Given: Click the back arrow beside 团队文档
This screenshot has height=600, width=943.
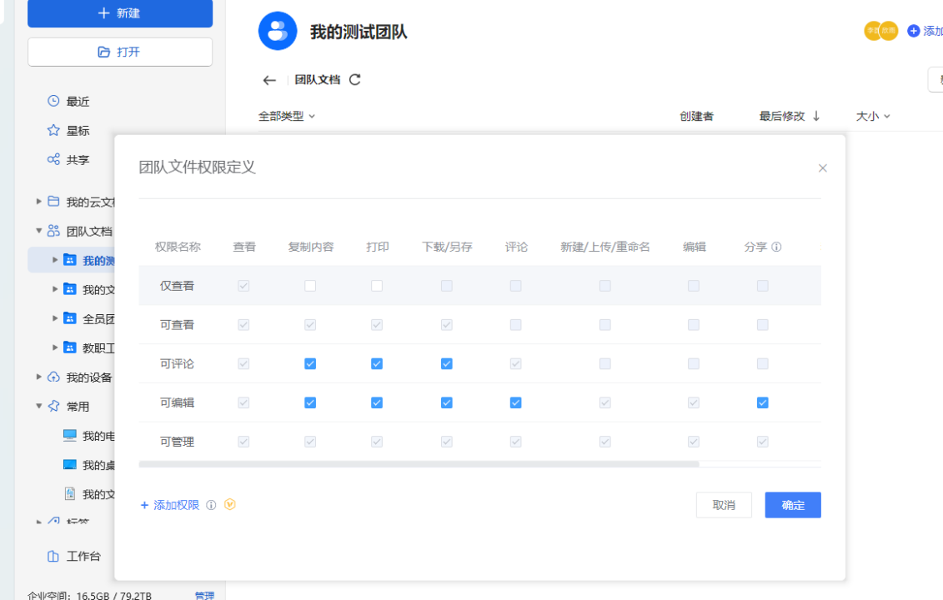Looking at the screenshot, I should 268,81.
